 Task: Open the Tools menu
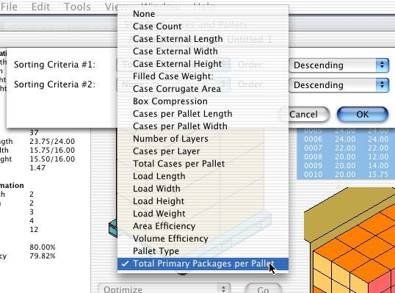77,7
